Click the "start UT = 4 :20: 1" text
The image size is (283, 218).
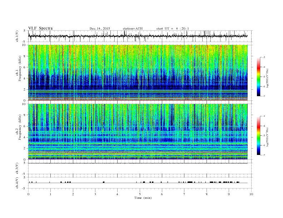pyautogui.click(x=173, y=28)
